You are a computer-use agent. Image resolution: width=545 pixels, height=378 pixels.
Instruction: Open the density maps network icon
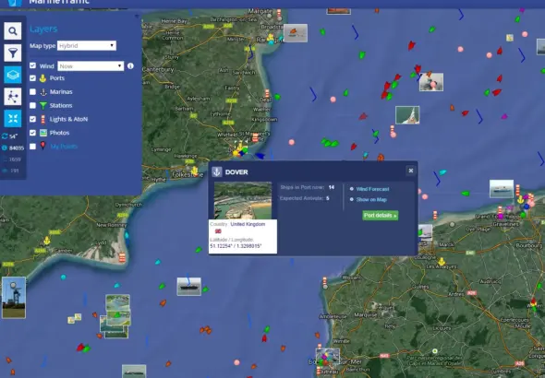13,97
